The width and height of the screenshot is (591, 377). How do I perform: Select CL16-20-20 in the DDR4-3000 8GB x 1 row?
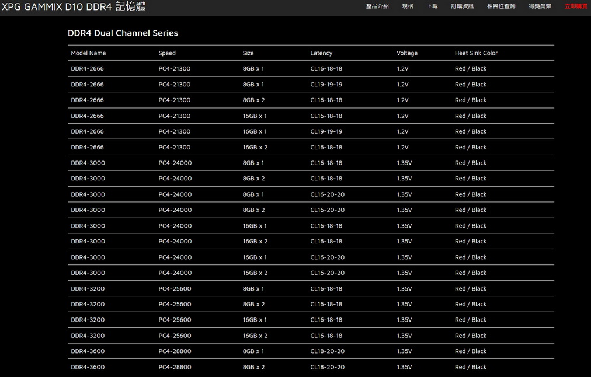tap(328, 194)
